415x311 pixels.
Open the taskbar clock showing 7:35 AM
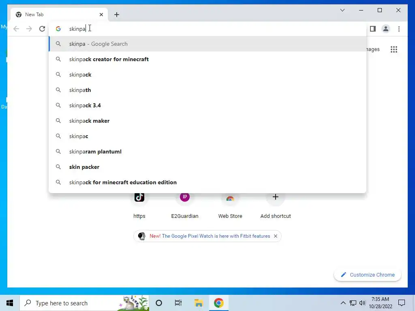pyautogui.click(x=381, y=303)
